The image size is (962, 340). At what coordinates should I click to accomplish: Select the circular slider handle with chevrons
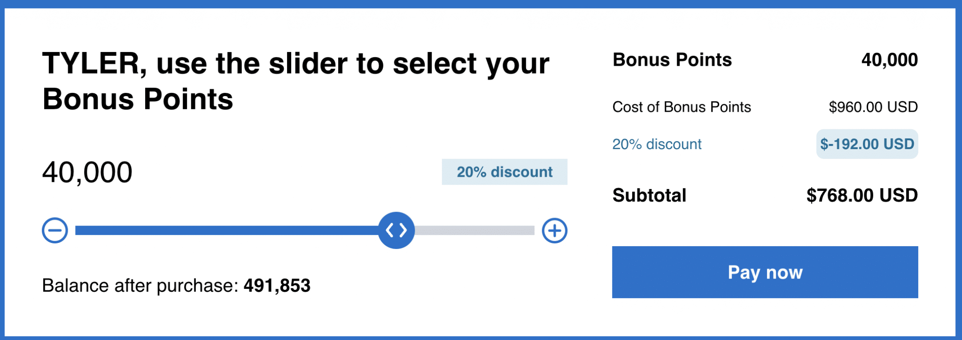tap(396, 230)
